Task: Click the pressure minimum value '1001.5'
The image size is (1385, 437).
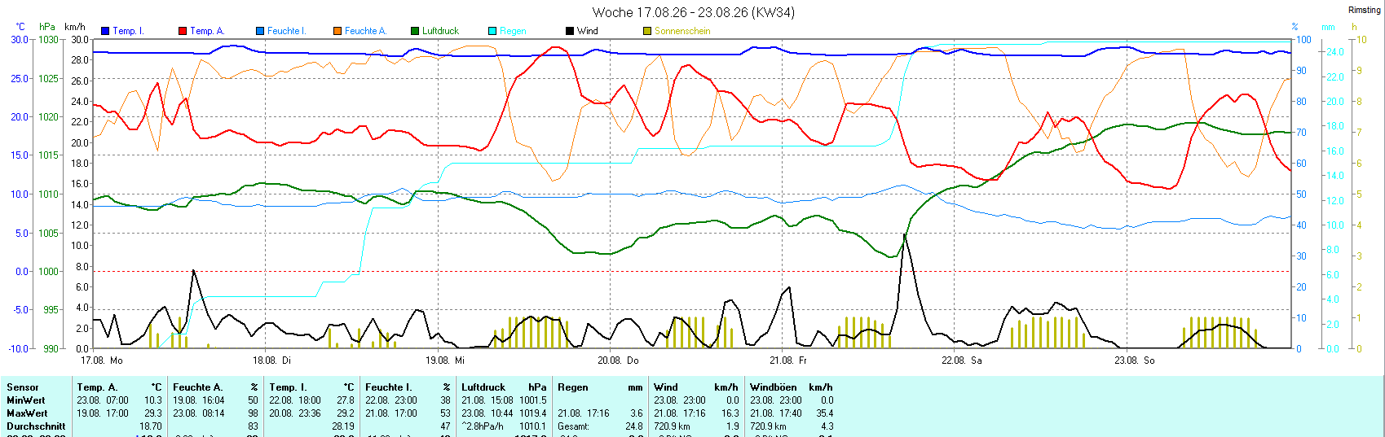Action: point(533,400)
